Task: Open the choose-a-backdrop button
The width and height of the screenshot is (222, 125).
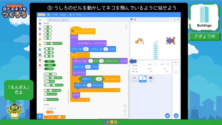Action: 176,116
